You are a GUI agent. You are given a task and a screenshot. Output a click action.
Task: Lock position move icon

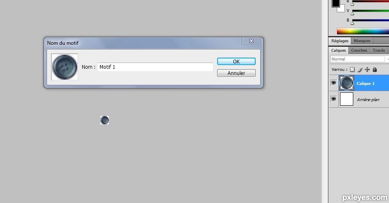(367, 70)
